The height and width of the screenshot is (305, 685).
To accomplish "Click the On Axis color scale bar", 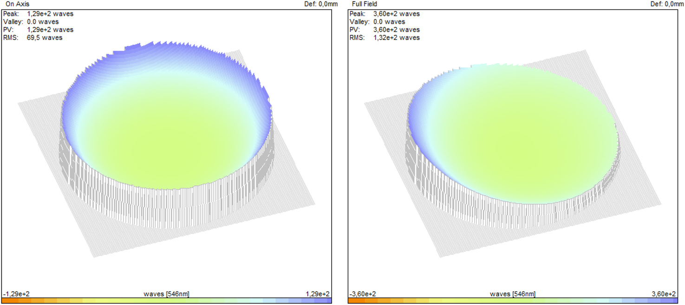I will [167, 301].
